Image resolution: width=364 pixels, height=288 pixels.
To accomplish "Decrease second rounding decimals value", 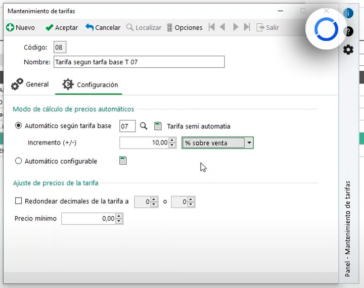I will (x=191, y=204).
